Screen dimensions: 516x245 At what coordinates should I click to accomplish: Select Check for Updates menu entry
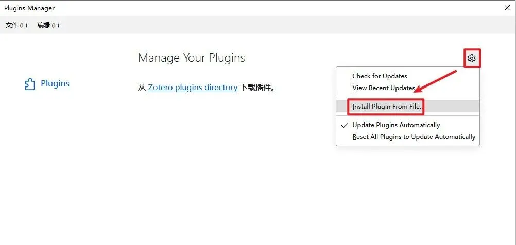(380, 76)
